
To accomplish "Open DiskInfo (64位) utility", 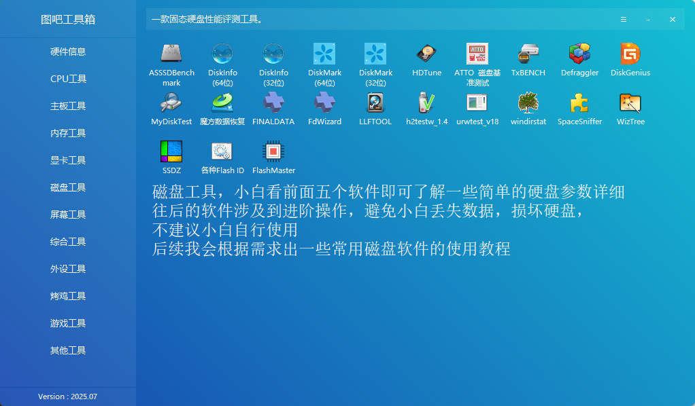I will pyautogui.click(x=222, y=64).
